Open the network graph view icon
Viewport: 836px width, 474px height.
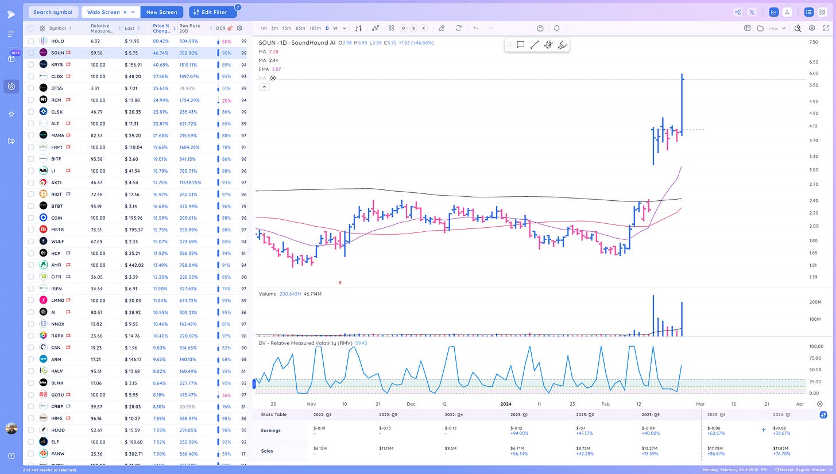coord(787,12)
